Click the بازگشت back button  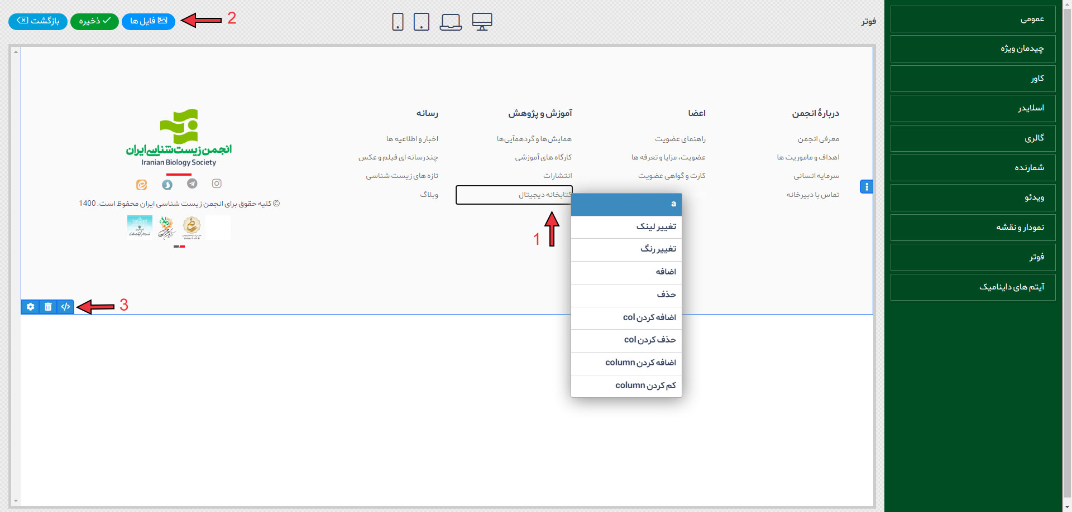[38, 21]
